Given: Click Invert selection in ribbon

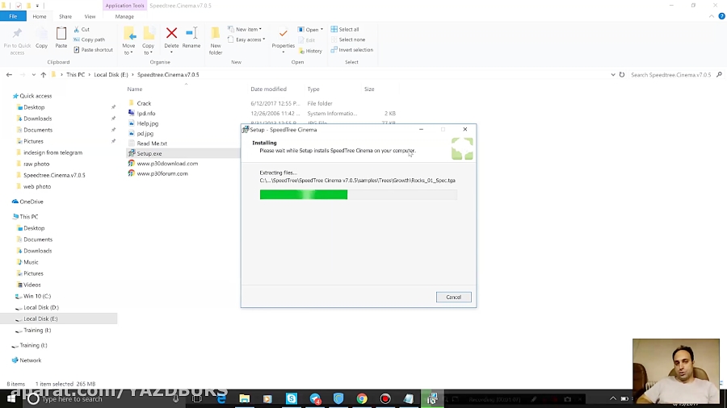Looking at the screenshot, I should click(352, 50).
